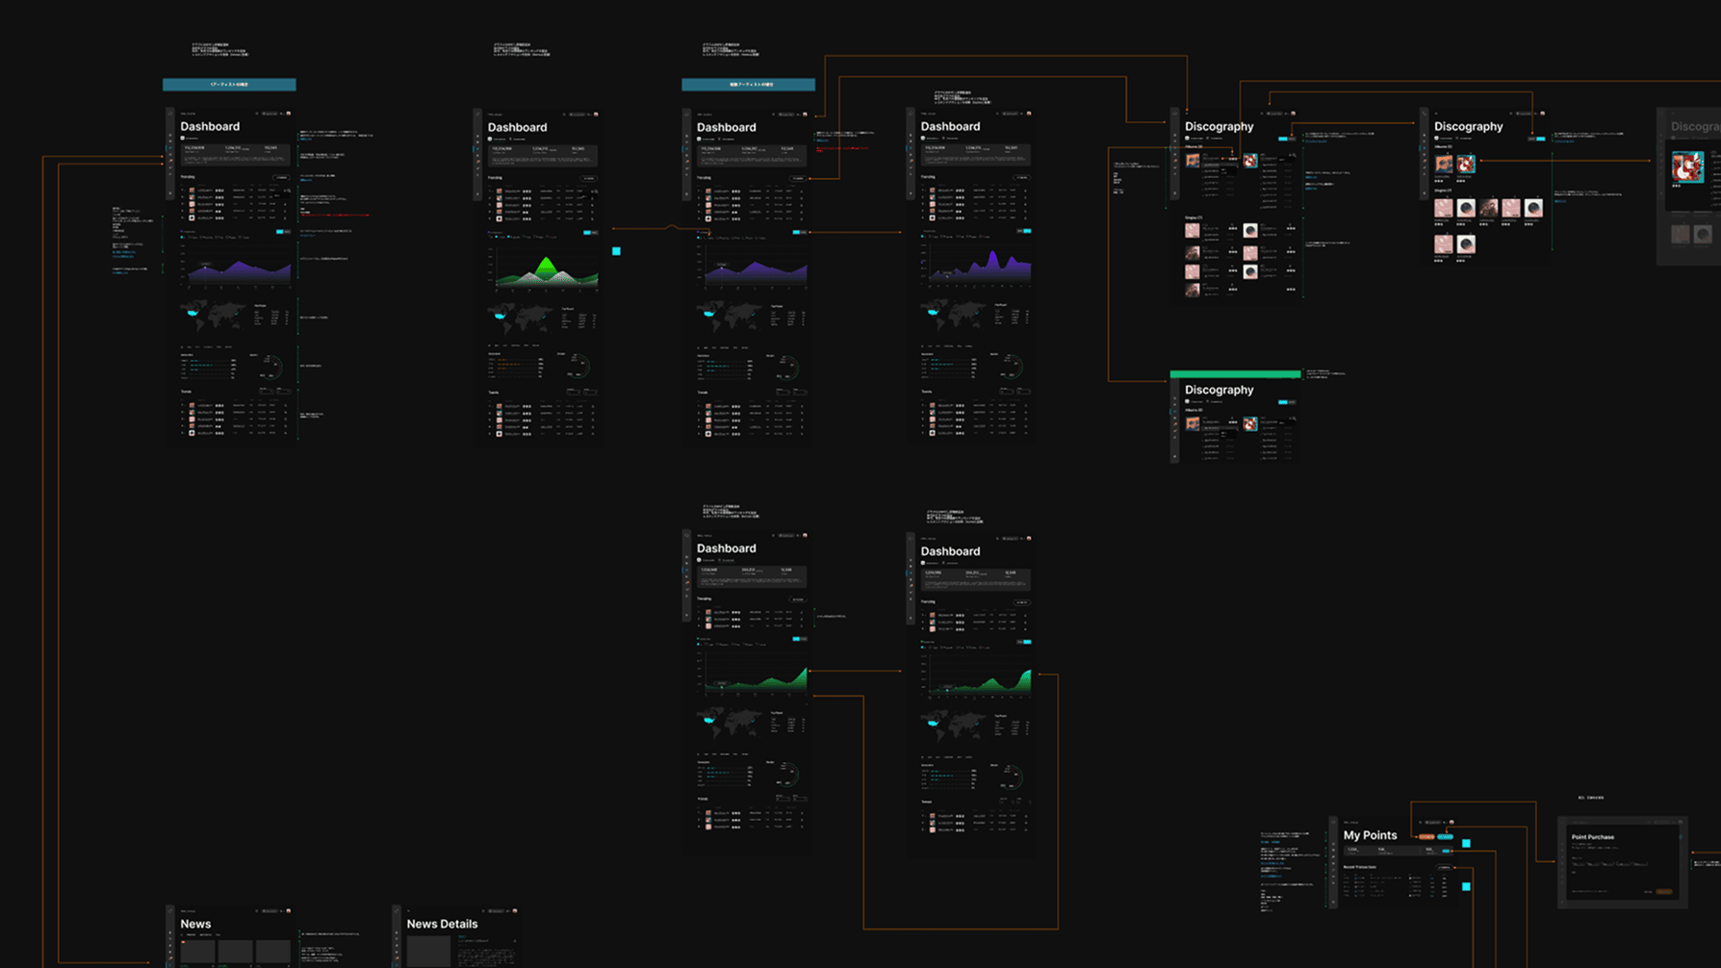Click the cyan square beside the green chart dashboard
This screenshot has height=968, width=1721.
click(616, 251)
